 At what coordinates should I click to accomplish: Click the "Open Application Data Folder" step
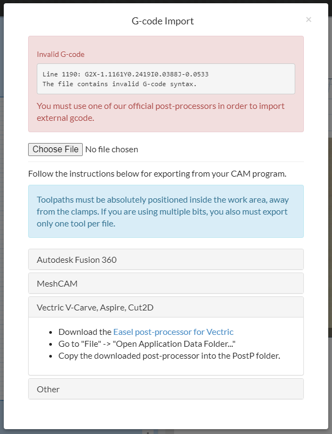(x=147, y=344)
